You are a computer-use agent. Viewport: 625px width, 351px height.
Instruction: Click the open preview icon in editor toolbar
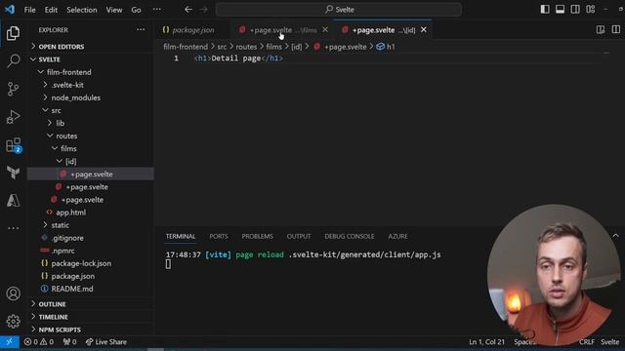coord(601,30)
